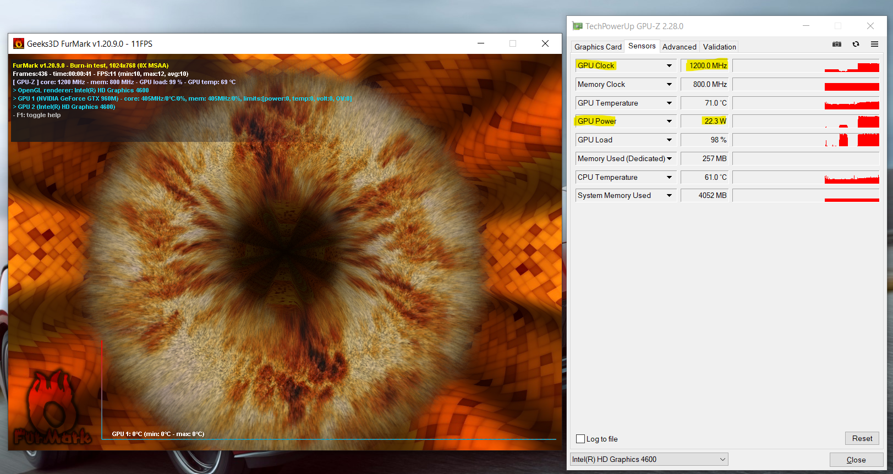Click the Frames:436 statistics line in FurMark
The height and width of the screenshot is (474, 893).
[101, 74]
